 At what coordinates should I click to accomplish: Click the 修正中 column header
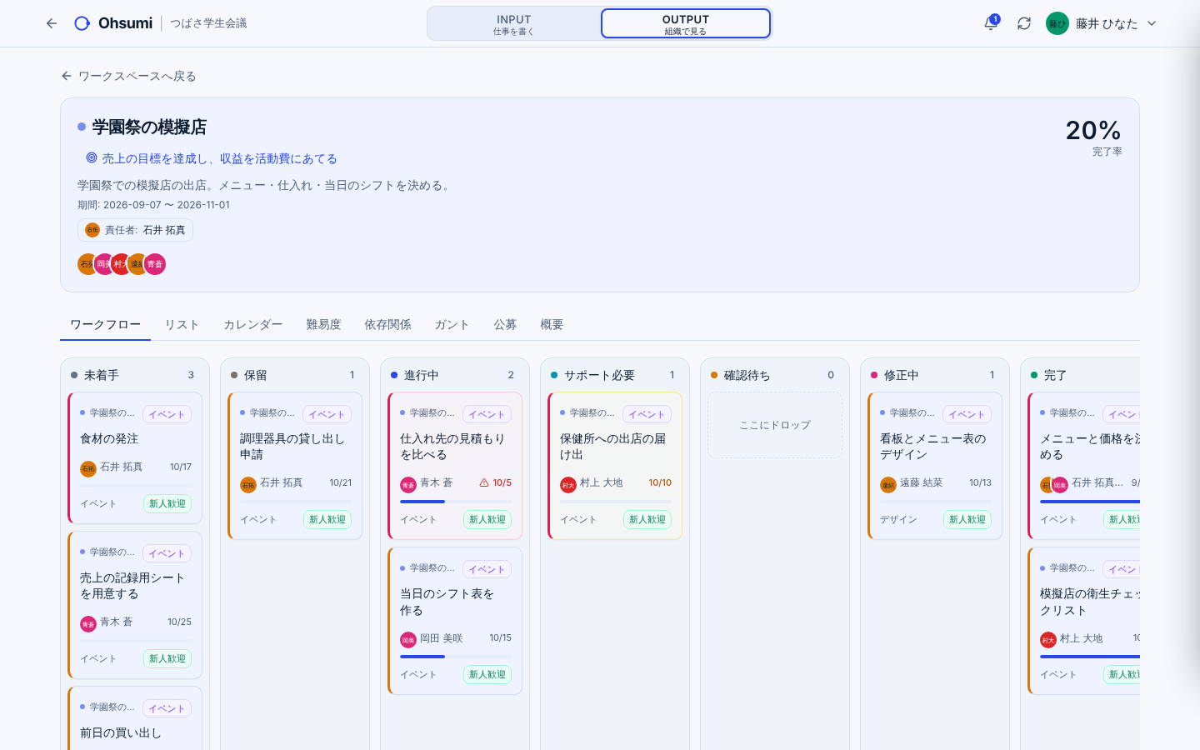coord(935,375)
